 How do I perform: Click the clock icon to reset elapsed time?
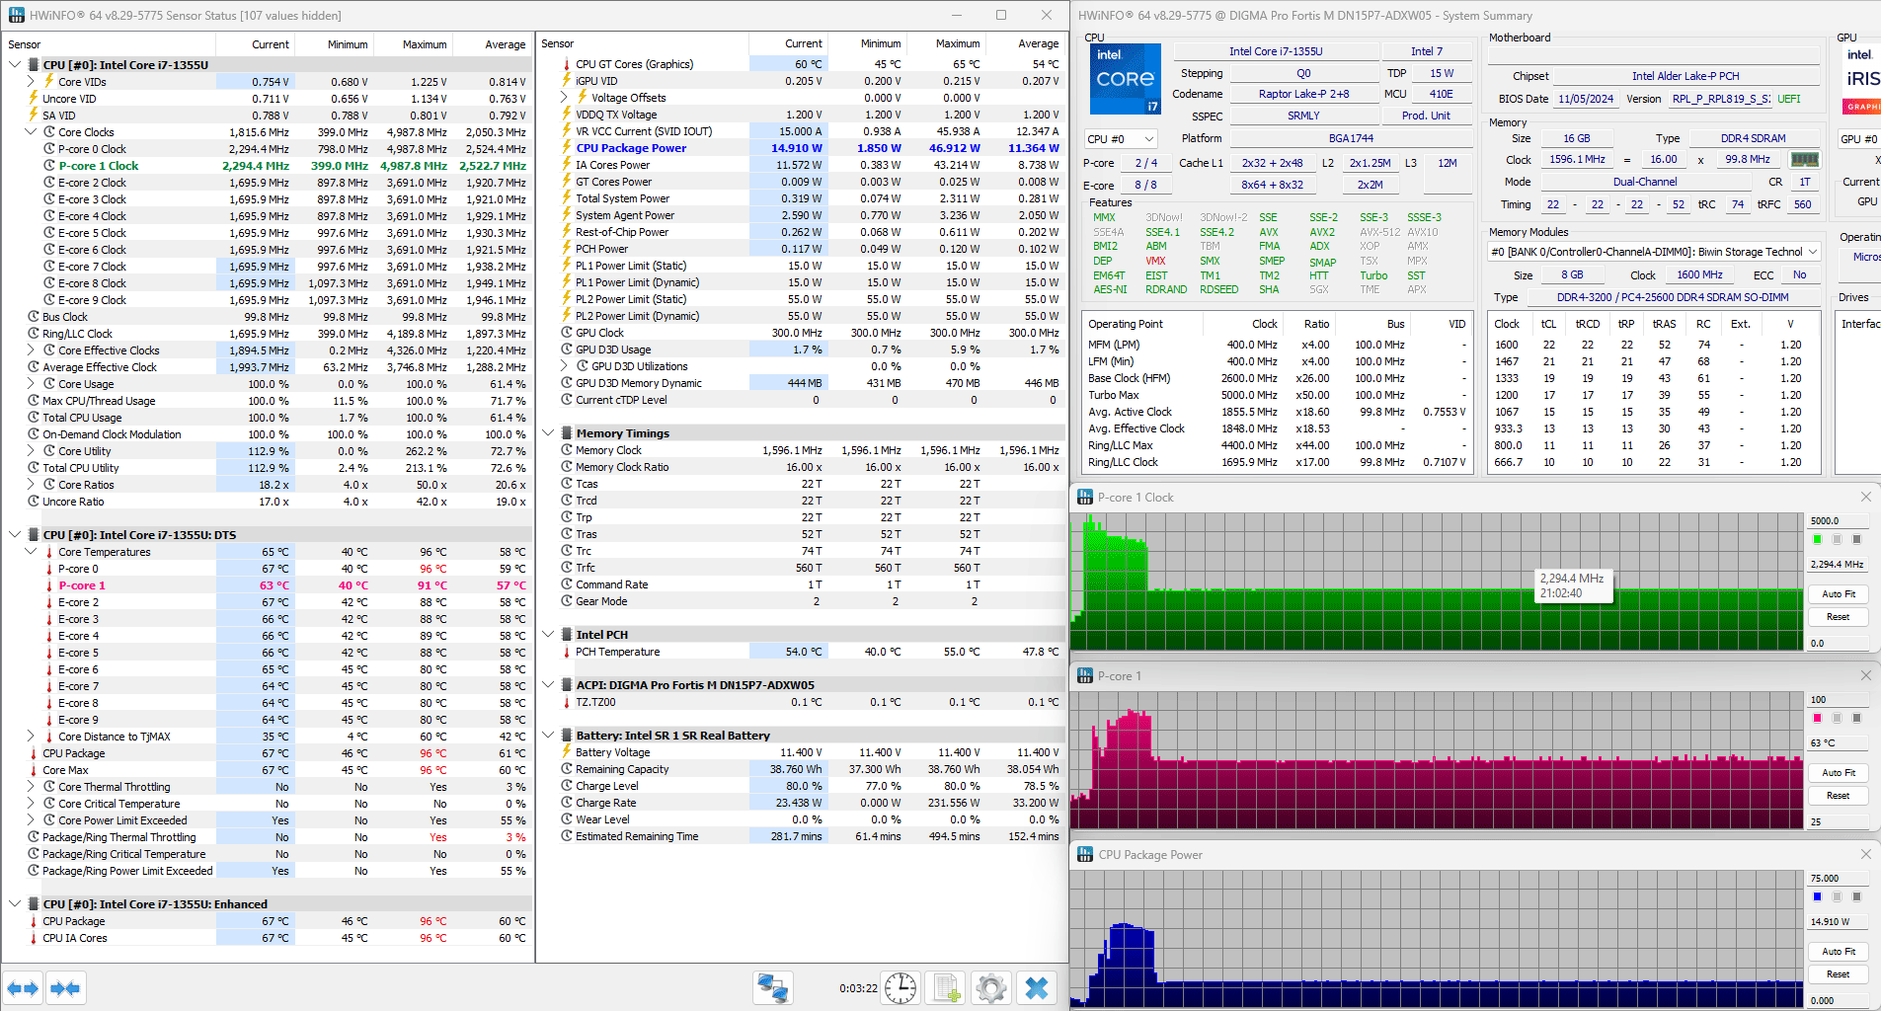(x=901, y=987)
